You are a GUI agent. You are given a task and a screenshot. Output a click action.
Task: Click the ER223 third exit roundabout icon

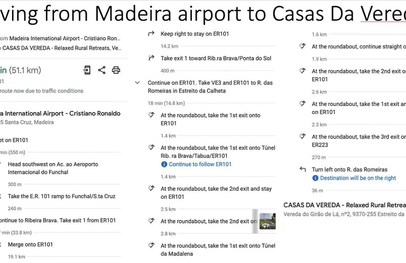coord(302,136)
